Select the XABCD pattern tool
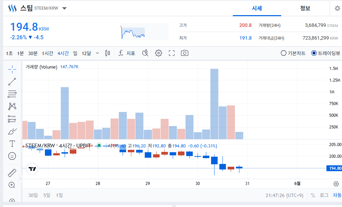 [12, 106]
